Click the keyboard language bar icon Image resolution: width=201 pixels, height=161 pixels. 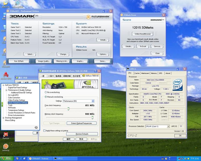click(163, 159)
